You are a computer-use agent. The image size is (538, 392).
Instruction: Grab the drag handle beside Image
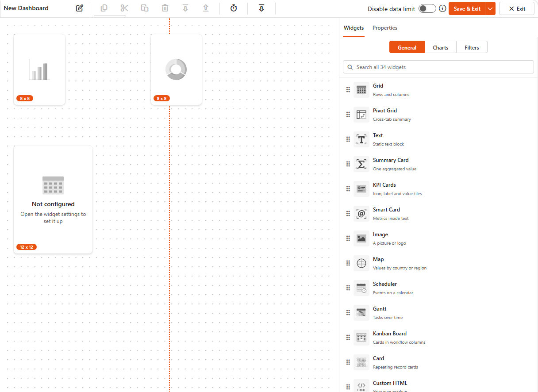point(348,238)
